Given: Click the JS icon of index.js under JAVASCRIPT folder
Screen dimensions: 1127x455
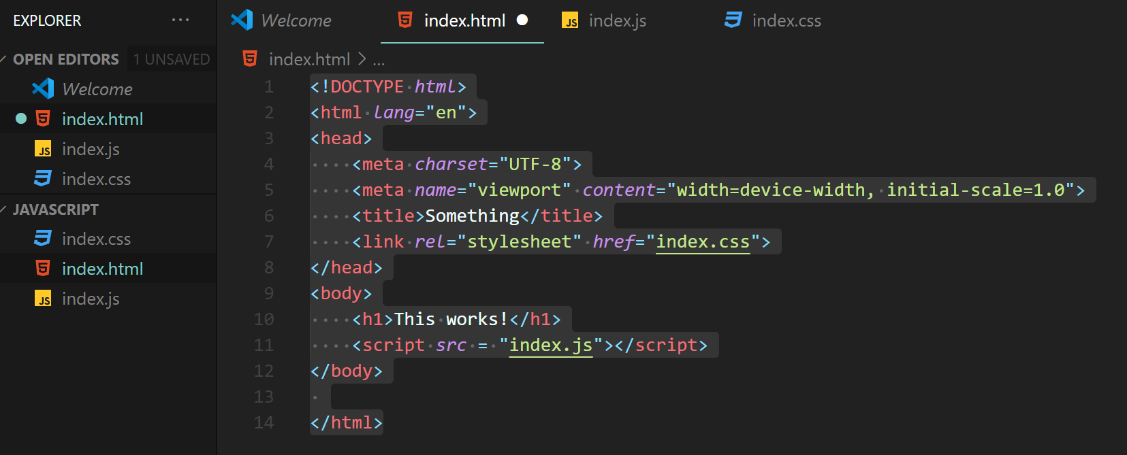Looking at the screenshot, I should point(43,299).
